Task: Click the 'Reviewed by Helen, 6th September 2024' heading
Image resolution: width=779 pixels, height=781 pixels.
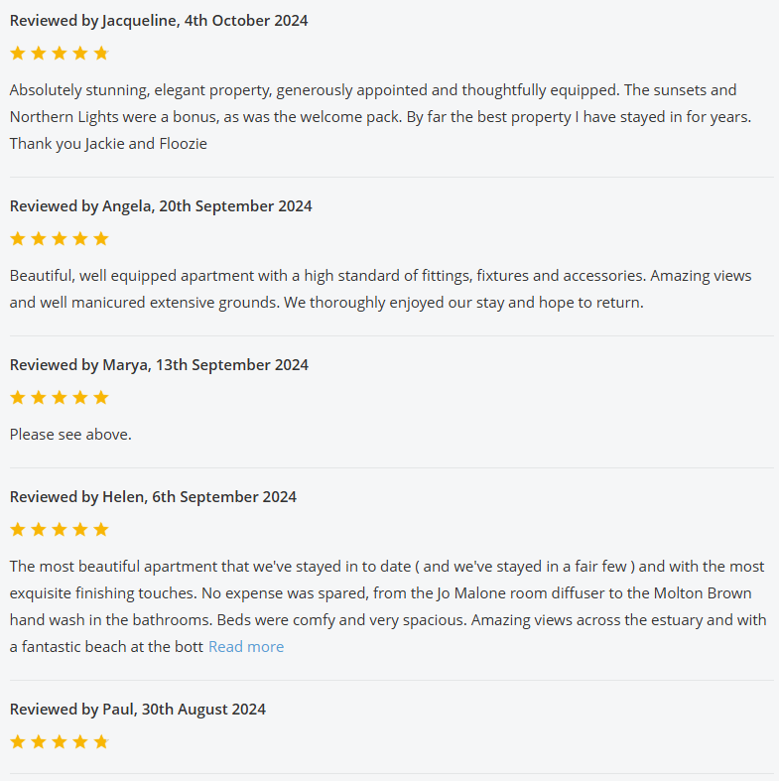Action: (153, 497)
